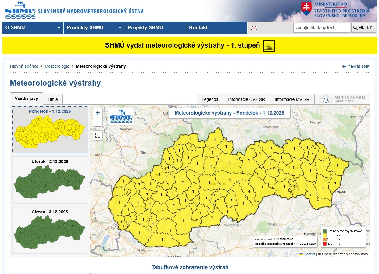Expand the Produkty SHMÚ dropdown
Screen dimensions: 379x274
point(94,28)
